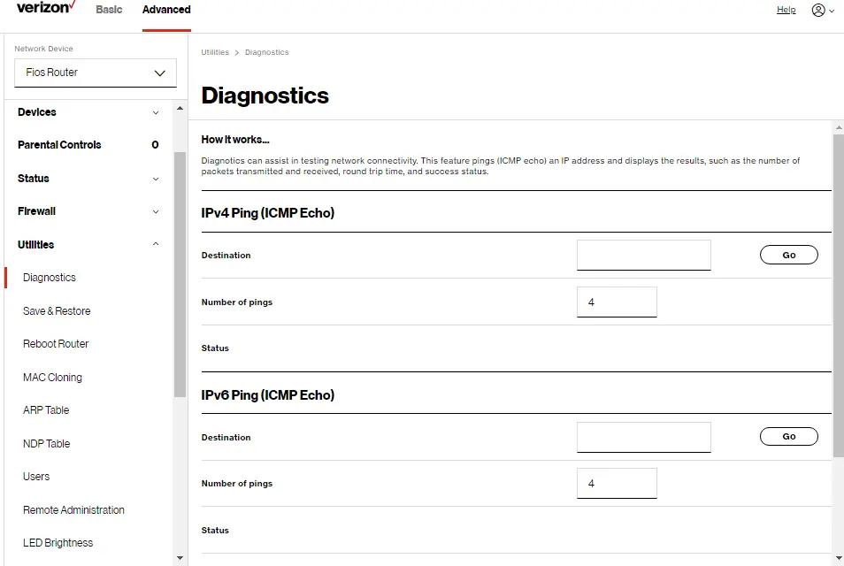Open the Help link
The height and width of the screenshot is (566, 844).
point(786,10)
